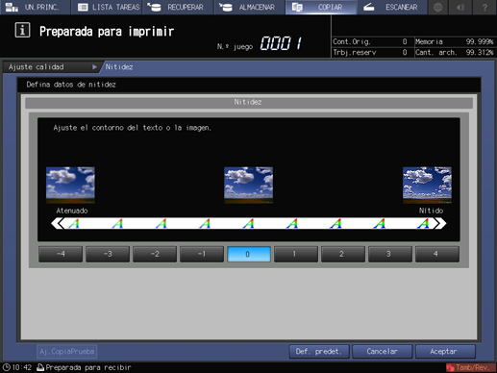
Task: Click the printer receive status icon
Action: (x=40, y=367)
